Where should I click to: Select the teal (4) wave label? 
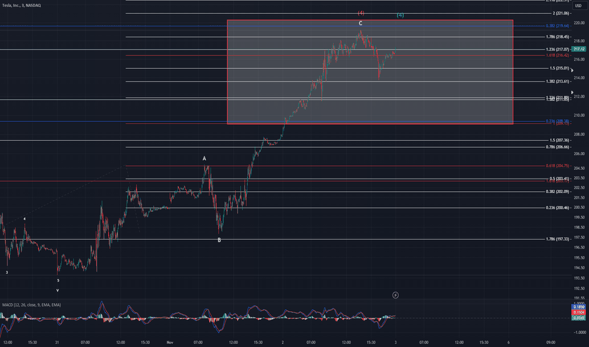(x=401, y=15)
